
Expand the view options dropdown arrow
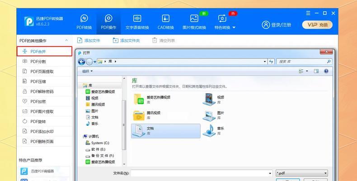[x=307, y=71]
